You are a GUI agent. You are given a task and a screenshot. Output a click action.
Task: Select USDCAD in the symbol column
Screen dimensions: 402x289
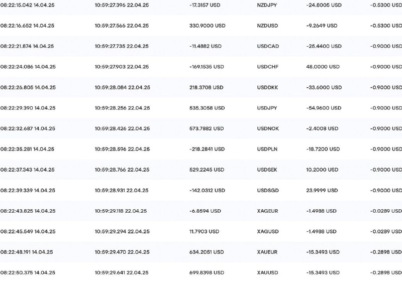(268, 46)
